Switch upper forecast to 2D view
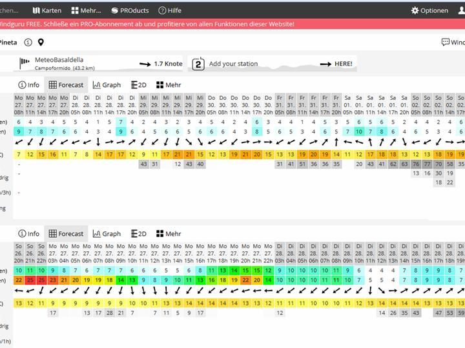Viewport: 465px width, 348px height. [138, 84]
